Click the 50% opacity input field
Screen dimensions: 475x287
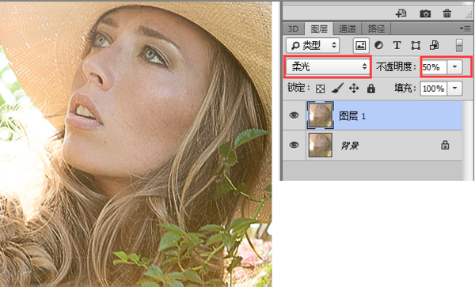[x=434, y=67]
